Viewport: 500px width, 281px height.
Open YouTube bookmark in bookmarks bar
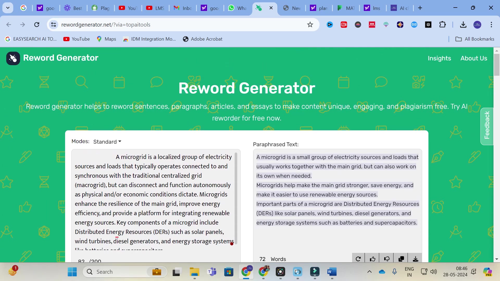[77, 39]
